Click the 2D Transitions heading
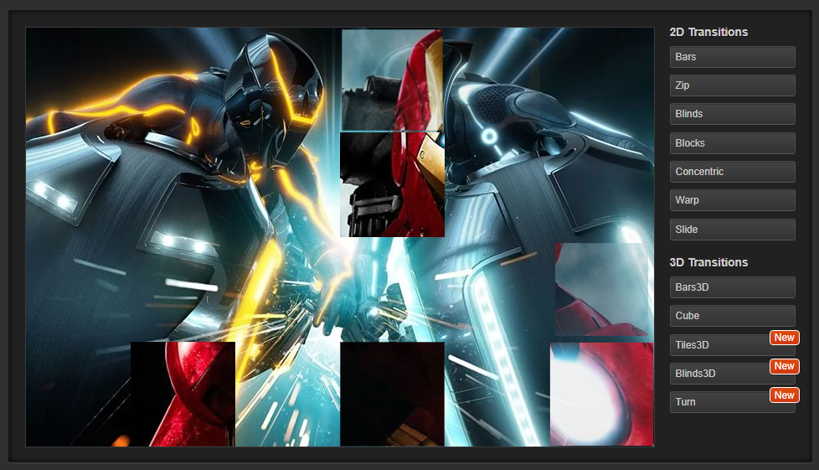This screenshot has height=470, width=819. (708, 32)
